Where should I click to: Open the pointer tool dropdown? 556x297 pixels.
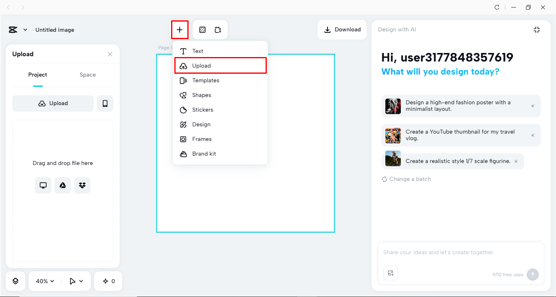pyautogui.click(x=76, y=281)
